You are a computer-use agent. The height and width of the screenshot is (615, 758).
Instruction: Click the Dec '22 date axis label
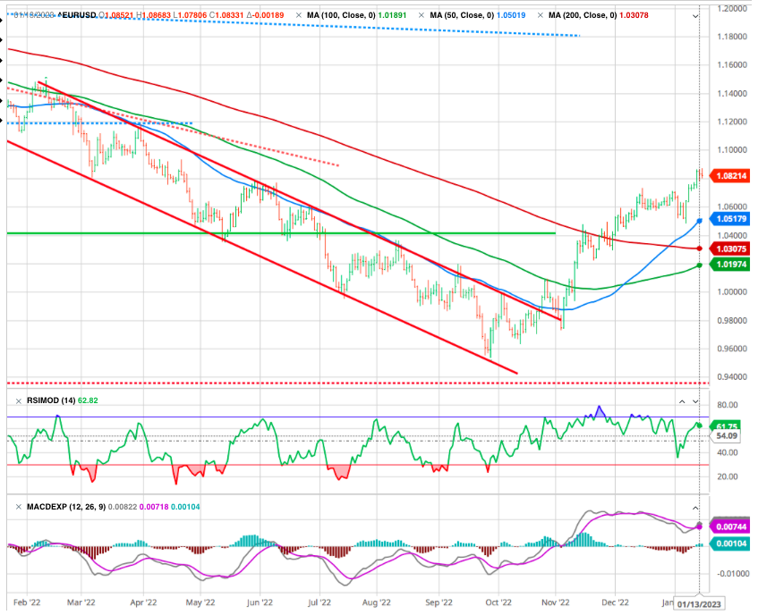tap(615, 602)
